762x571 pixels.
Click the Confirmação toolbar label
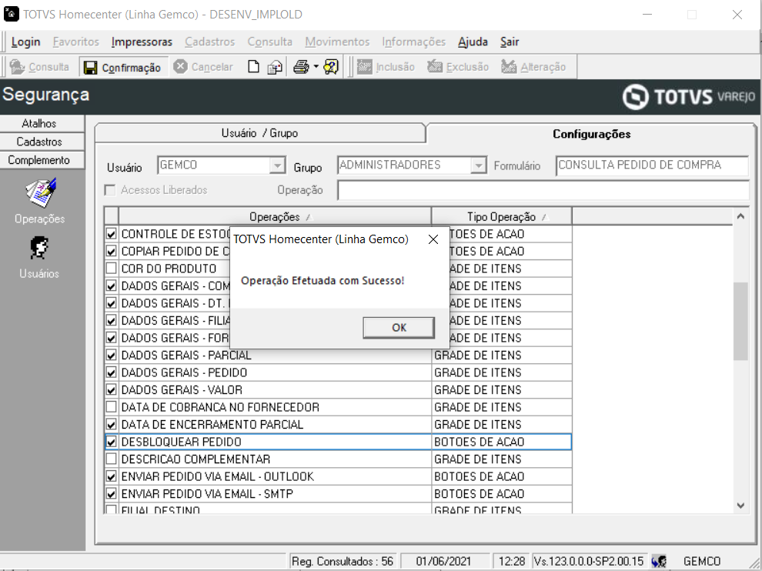pos(131,68)
